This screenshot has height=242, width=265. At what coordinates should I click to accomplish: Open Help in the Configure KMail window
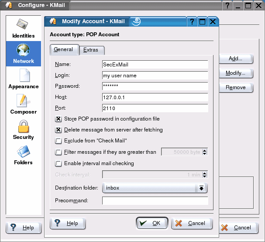(24, 228)
